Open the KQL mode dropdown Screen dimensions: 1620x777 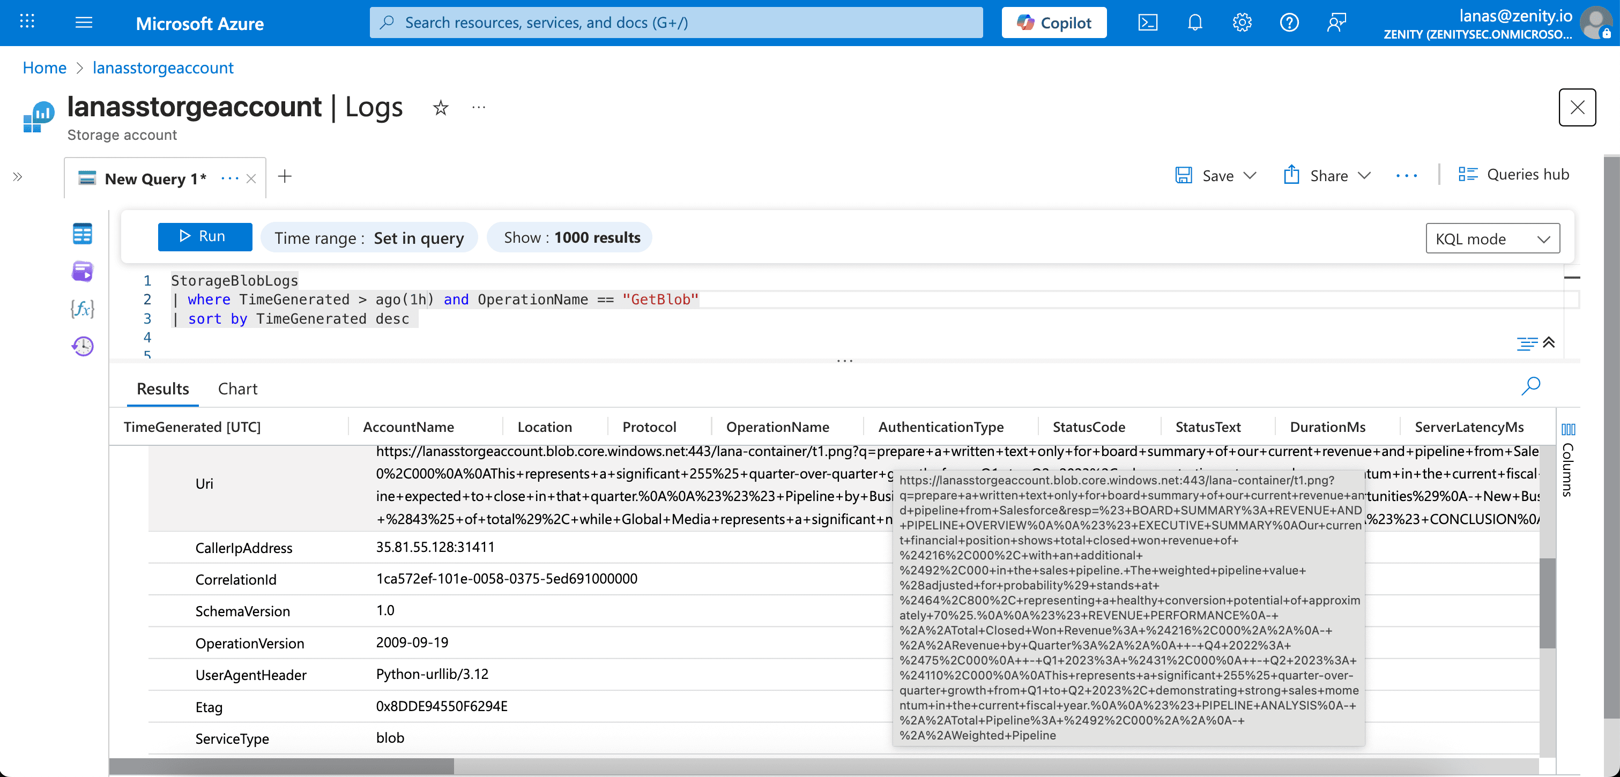tap(1492, 239)
